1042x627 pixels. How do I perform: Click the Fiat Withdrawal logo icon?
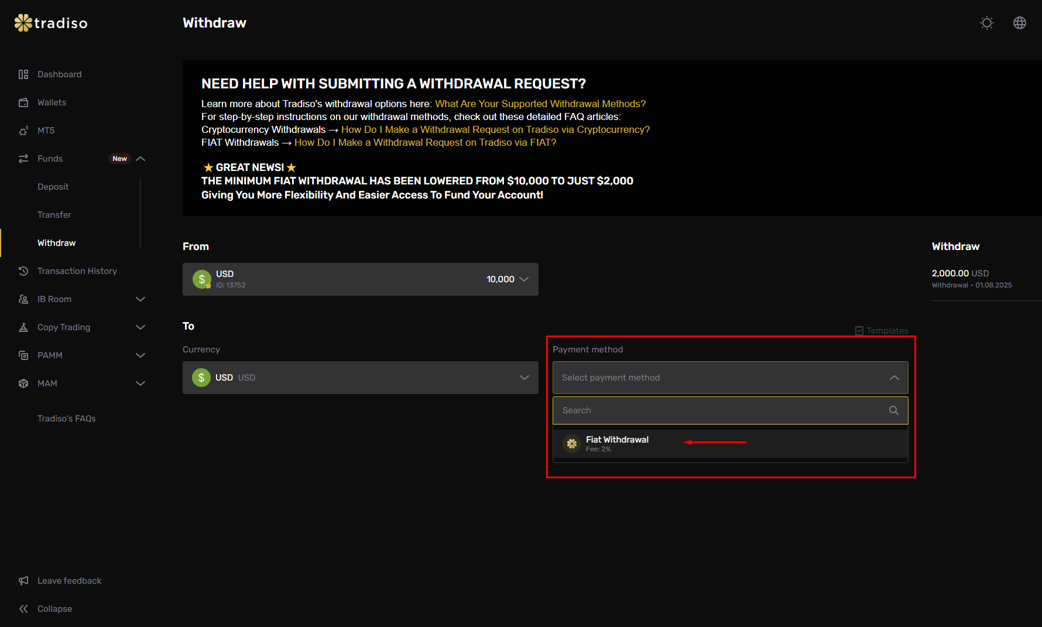572,444
